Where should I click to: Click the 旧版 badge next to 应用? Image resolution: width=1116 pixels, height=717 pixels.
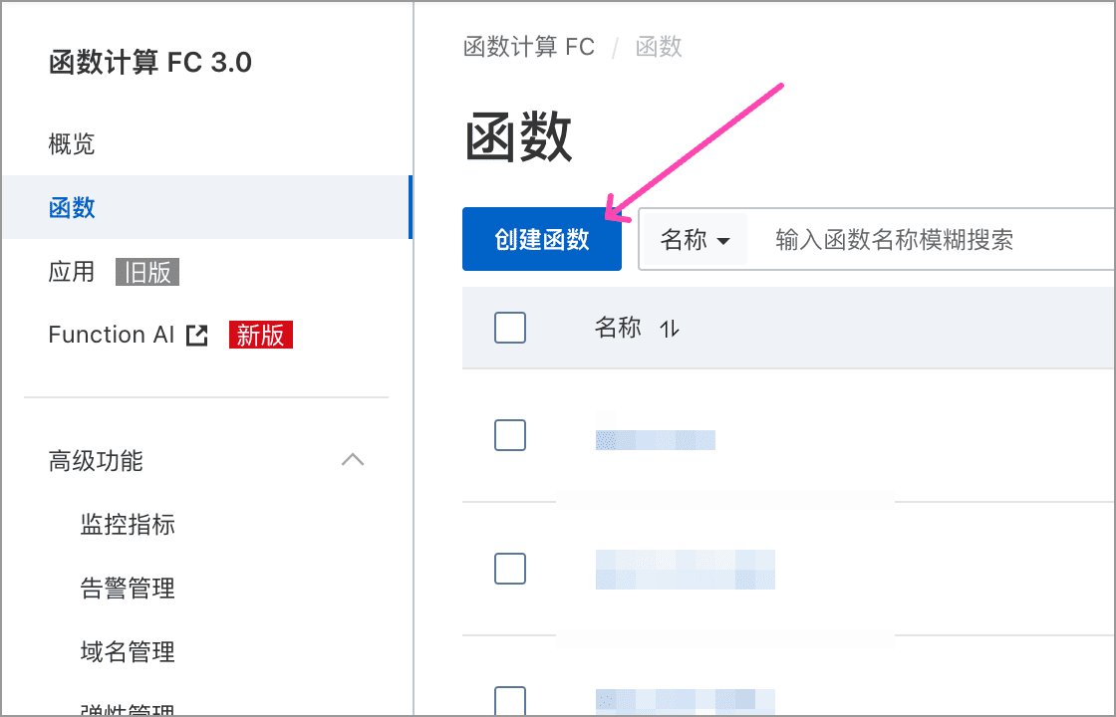click(147, 272)
